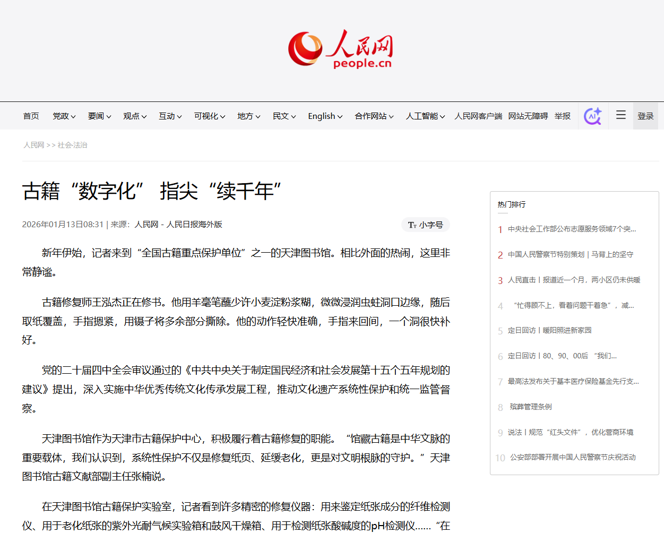The width and height of the screenshot is (664, 533).
Task: Click the People.cn logo
Action: [x=340, y=49]
